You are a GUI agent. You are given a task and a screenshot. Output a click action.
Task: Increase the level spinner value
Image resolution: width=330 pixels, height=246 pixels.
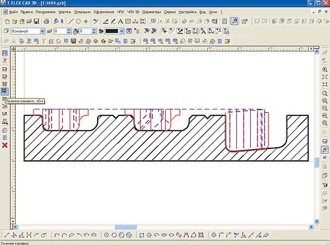coord(69,30)
